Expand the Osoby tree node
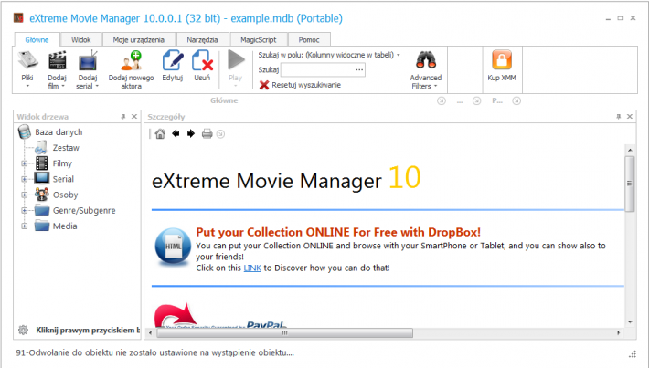Screen dimensions: 649x368 (25, 195)
